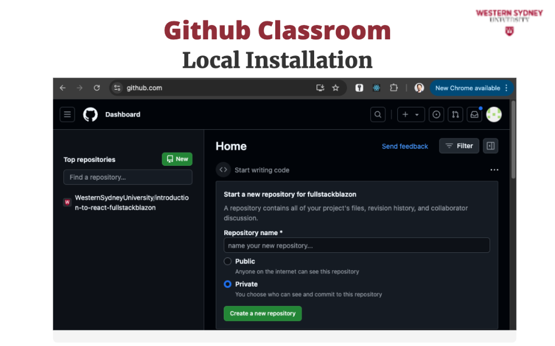Open the GitHub hamburger navigation menu
Image resolution: width=555 pixels, height=346 pixels.
(67, 115)
